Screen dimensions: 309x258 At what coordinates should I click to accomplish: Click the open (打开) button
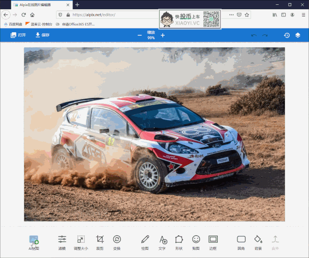(18, 35)
